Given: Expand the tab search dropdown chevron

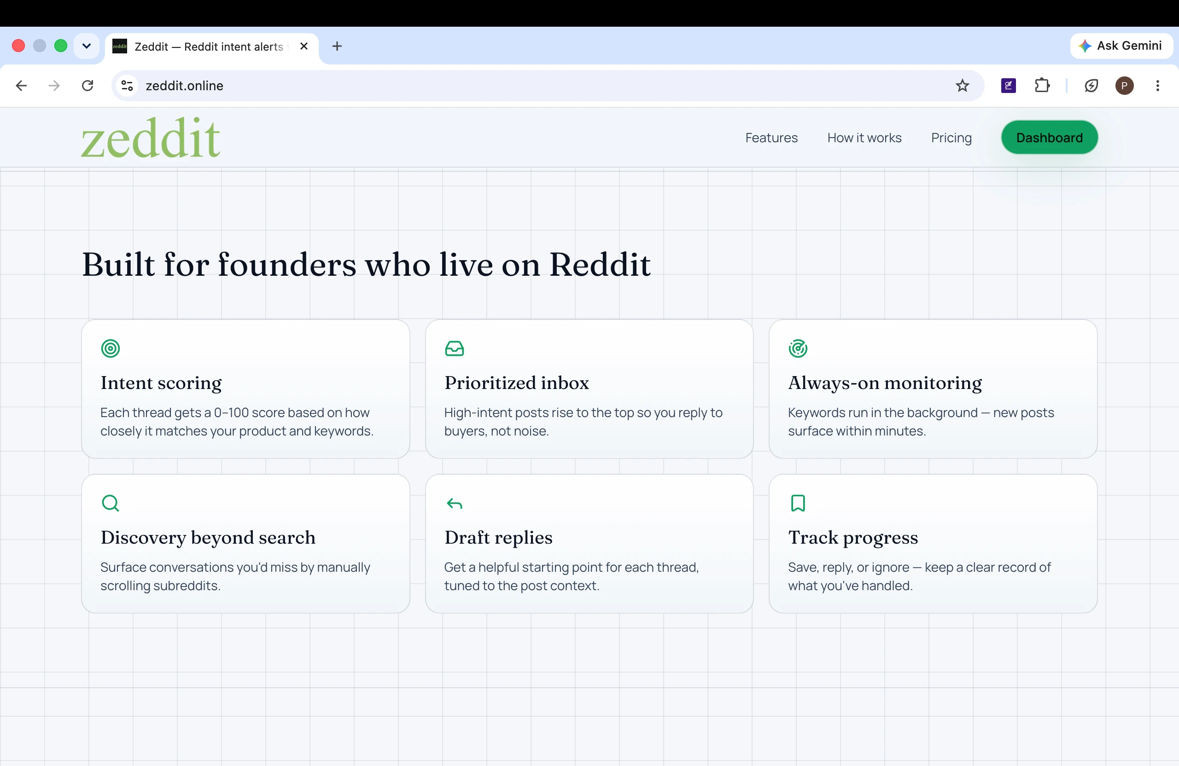Looking at the screenshot, I should [x=87, y=46].
